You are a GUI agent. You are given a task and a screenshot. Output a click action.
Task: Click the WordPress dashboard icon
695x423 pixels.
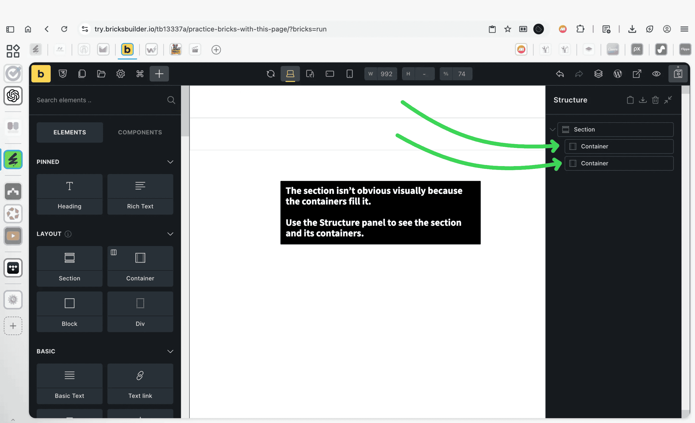tap(618, 74)
